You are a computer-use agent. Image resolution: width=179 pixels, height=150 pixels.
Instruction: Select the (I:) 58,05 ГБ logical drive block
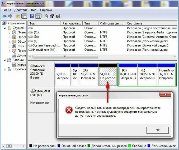click(147, 74)
